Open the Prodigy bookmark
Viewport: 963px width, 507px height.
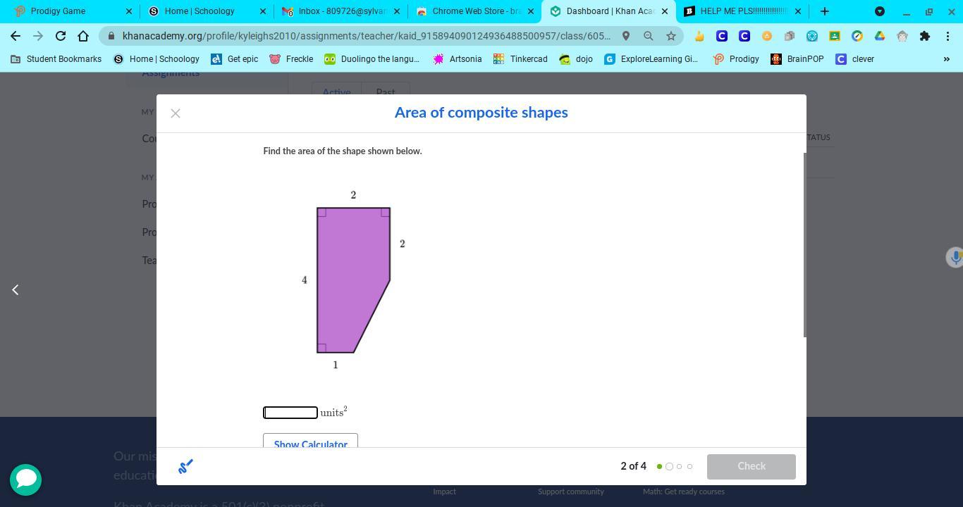[x=735, y=59]
